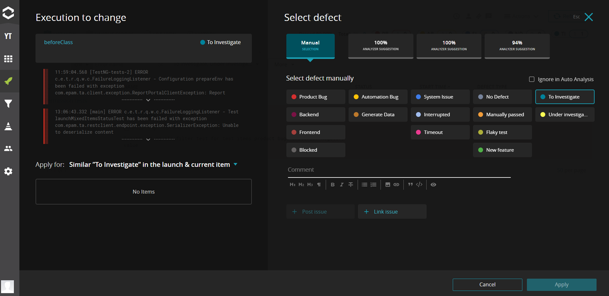609x296 pixels.
Task: Choose Manually passed defect subtype
Action: [x=502, y=114]
